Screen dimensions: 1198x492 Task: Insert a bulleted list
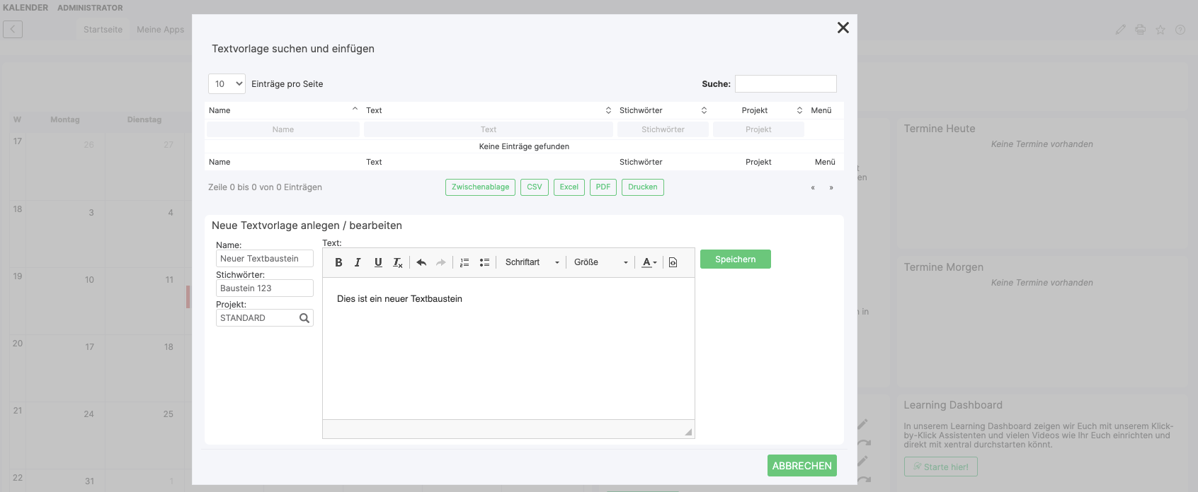click(484, 262)
